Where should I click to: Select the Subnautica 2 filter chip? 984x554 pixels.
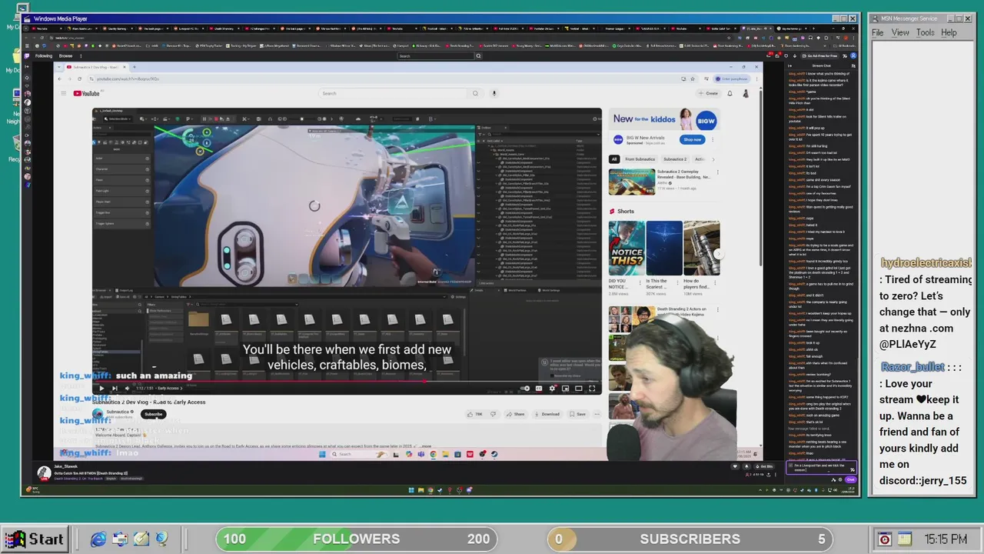(x=675, y=159)
